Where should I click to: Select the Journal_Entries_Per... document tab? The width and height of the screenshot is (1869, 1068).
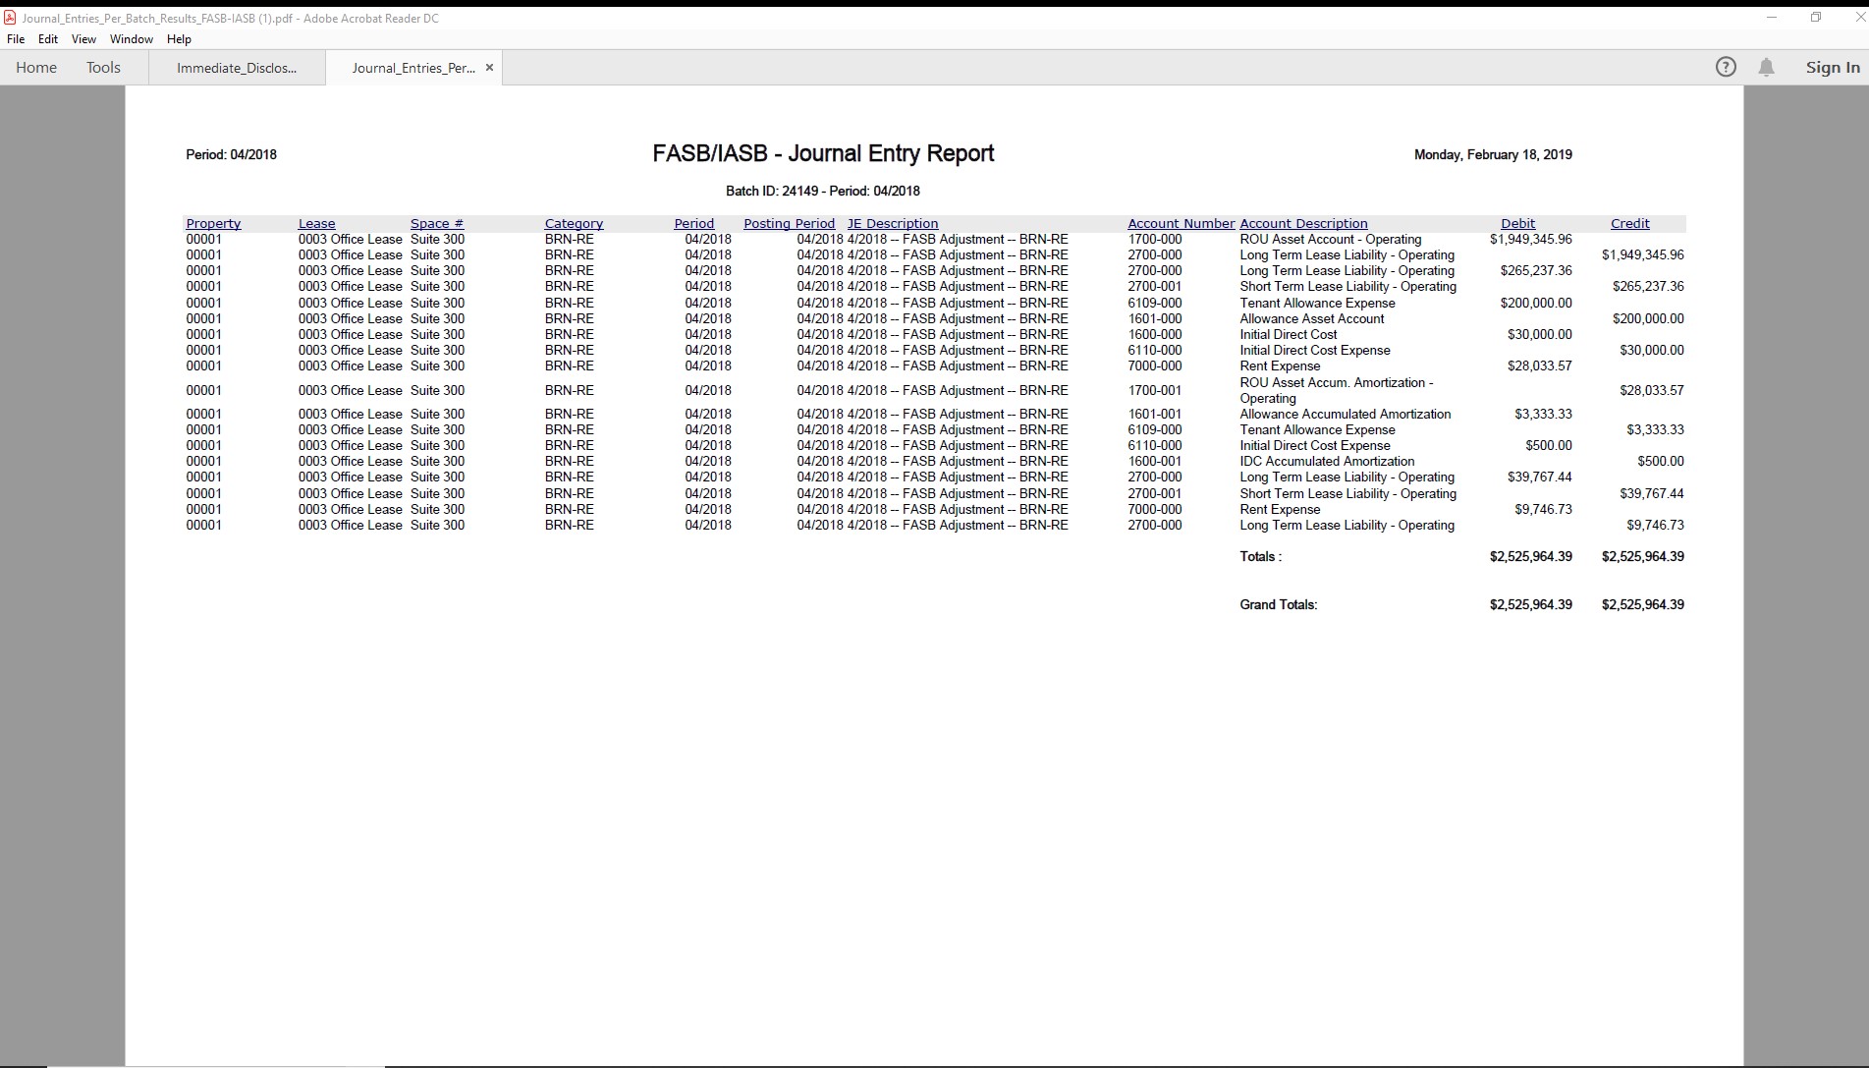click(413, 68)
